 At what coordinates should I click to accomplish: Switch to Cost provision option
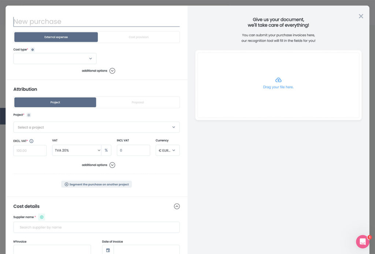pos(139,37)
